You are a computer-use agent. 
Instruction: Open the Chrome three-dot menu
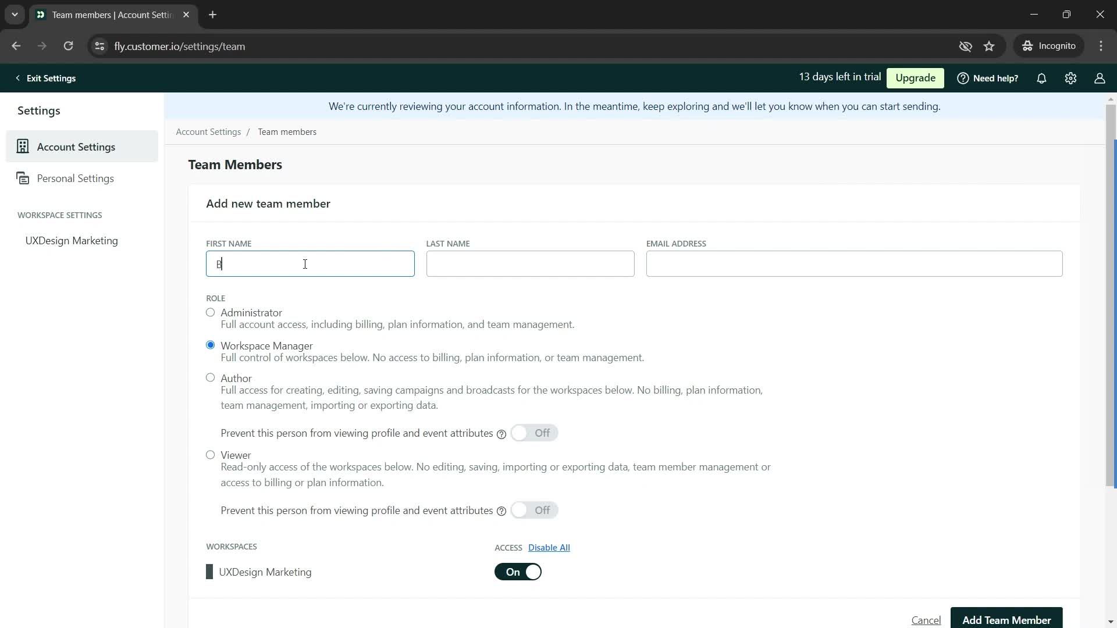click(1101, 46)
